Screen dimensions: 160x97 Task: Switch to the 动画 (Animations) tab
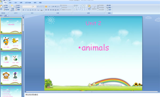click(21, 3)
